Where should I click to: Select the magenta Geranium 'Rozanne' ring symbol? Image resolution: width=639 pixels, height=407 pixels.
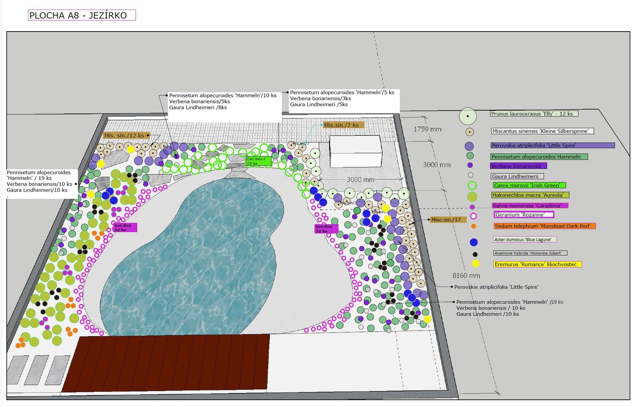(x=473, y=216)
